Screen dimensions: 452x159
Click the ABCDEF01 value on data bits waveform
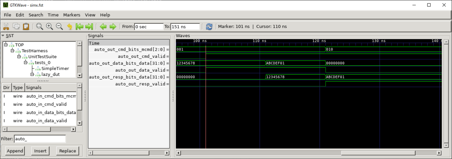(x=276, y=63)
